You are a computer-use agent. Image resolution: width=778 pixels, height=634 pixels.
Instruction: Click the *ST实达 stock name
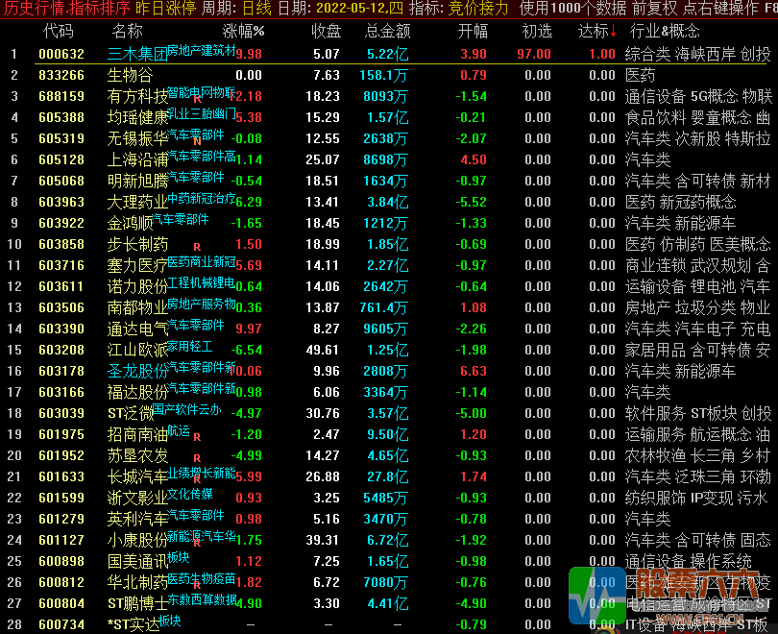[x=133, y=624]
